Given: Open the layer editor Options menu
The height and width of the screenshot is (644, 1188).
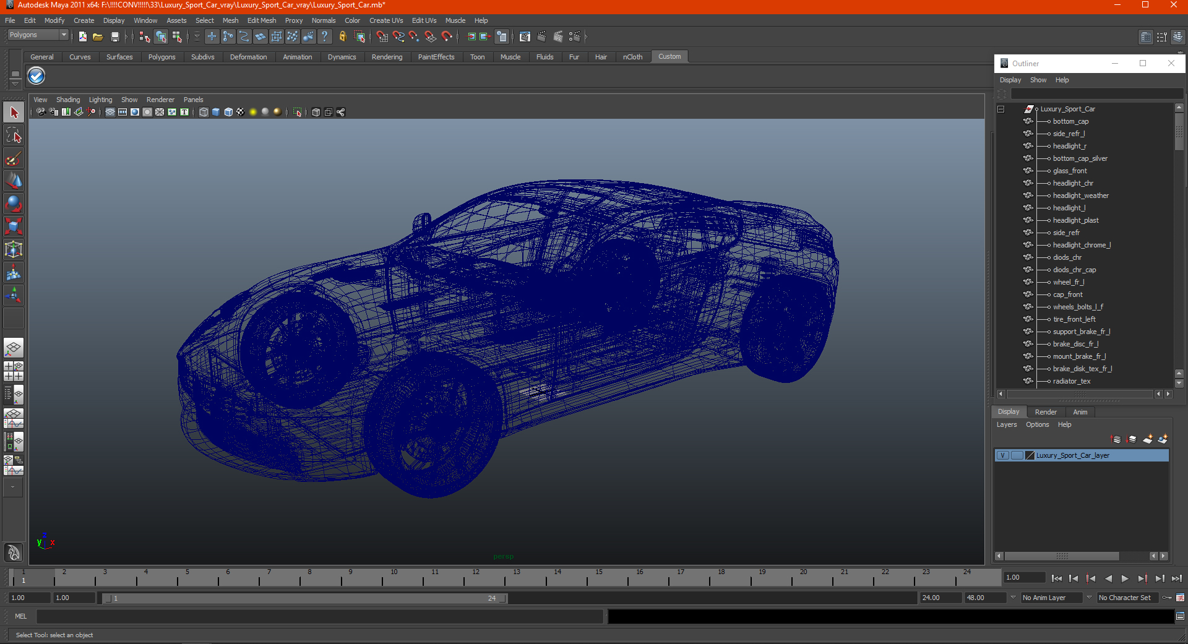Looking at the screenshot, I should (x=1037, y=424).
